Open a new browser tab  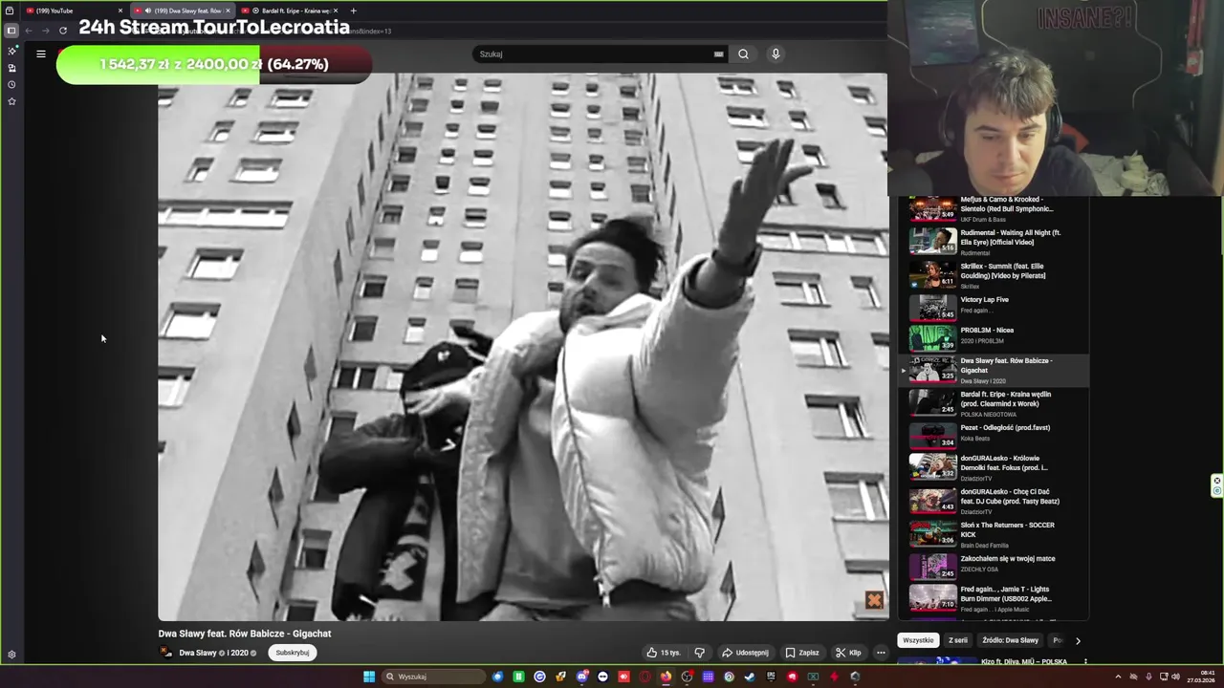(353, 11)
